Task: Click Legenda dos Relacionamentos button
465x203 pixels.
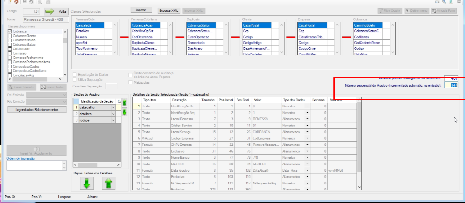Action: click(37, 110)
